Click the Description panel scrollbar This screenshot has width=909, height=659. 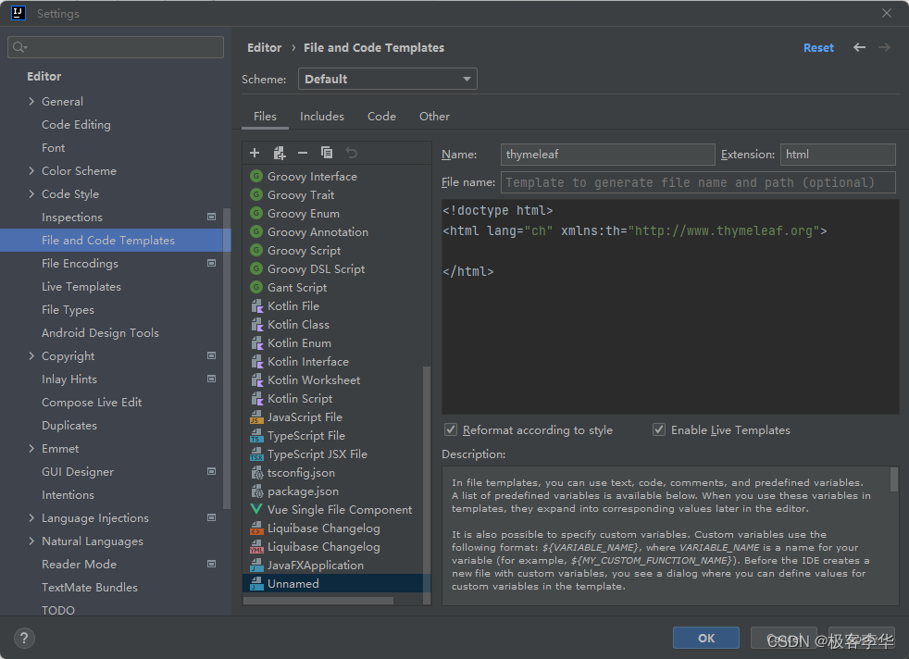pos(894,479)
